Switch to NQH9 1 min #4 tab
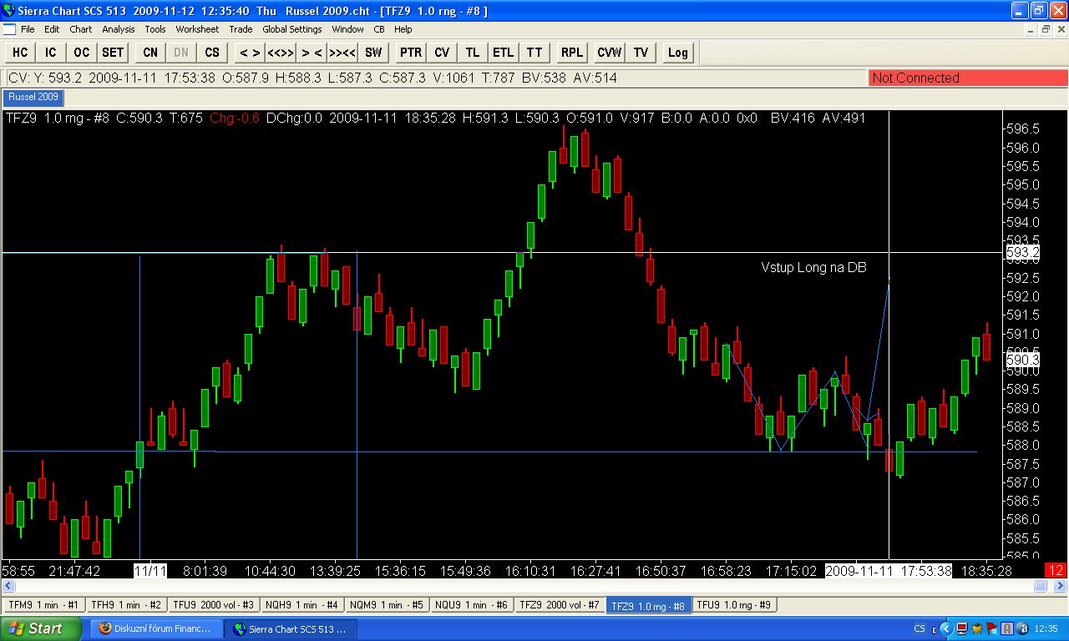The height and width of the screenshot is (641, 1069). [301, 605]
